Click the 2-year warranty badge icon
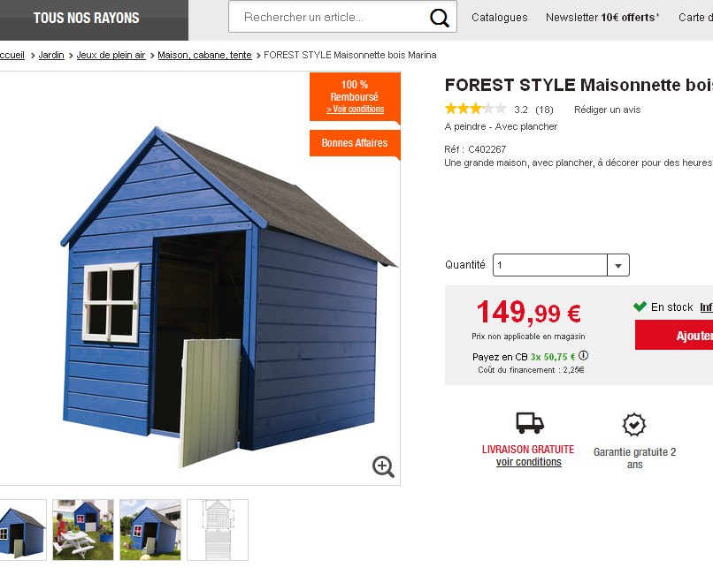This screenshot has height=583, width=713. click(634, 425)
